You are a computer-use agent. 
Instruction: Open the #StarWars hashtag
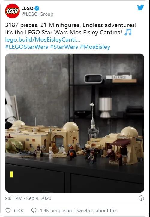tap(64, 47)
